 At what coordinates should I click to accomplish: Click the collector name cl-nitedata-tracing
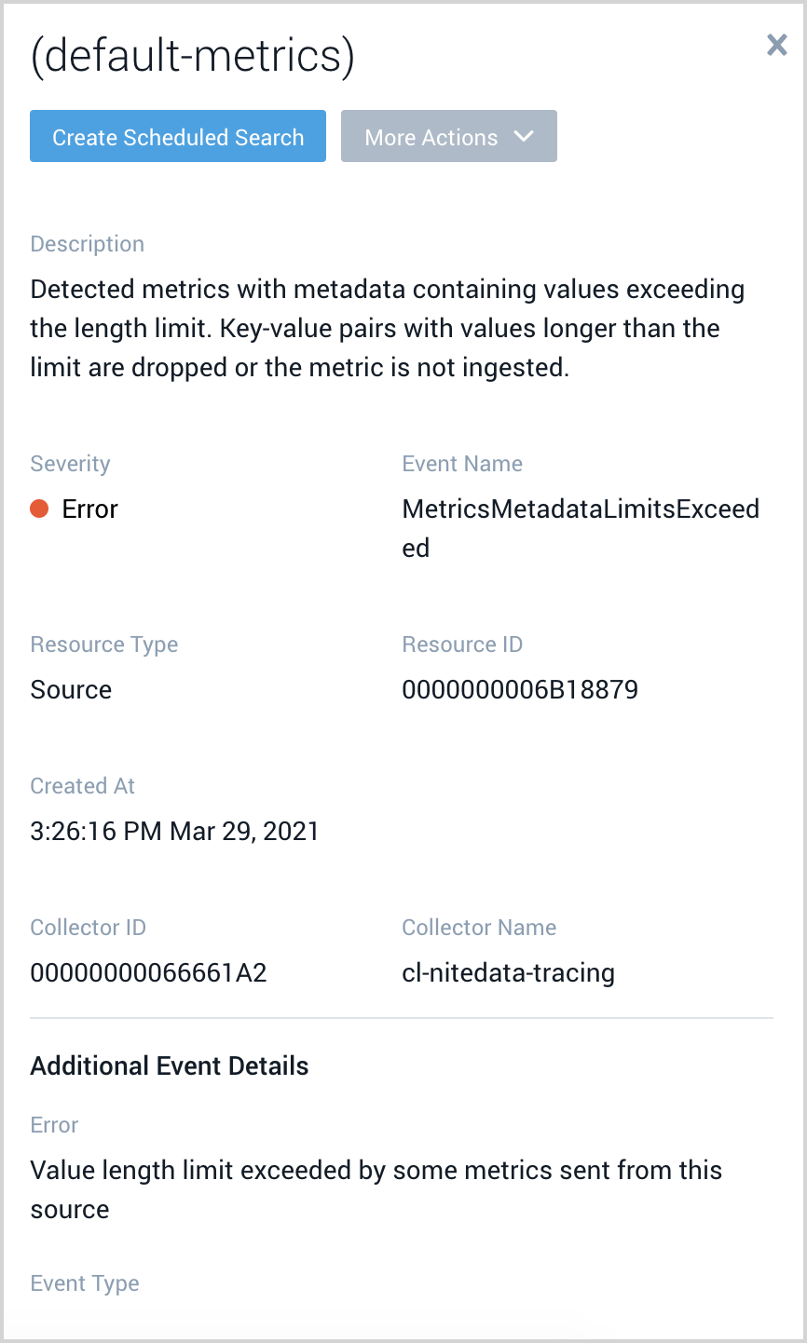click(x=508, y=972)
